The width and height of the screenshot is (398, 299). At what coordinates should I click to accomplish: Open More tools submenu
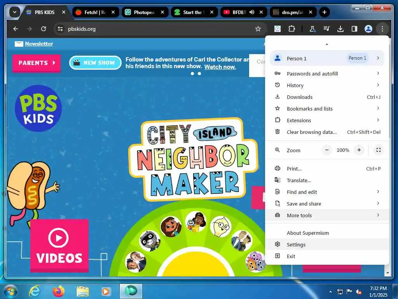[x=327, y=215]
